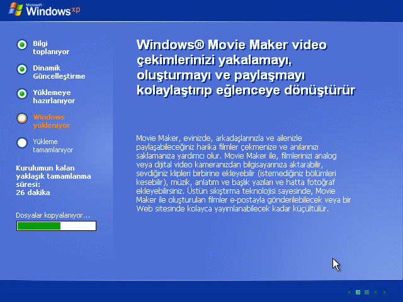Click the green file copy progress bar
This screenshot has height=302, width=403.
(56, 226)
